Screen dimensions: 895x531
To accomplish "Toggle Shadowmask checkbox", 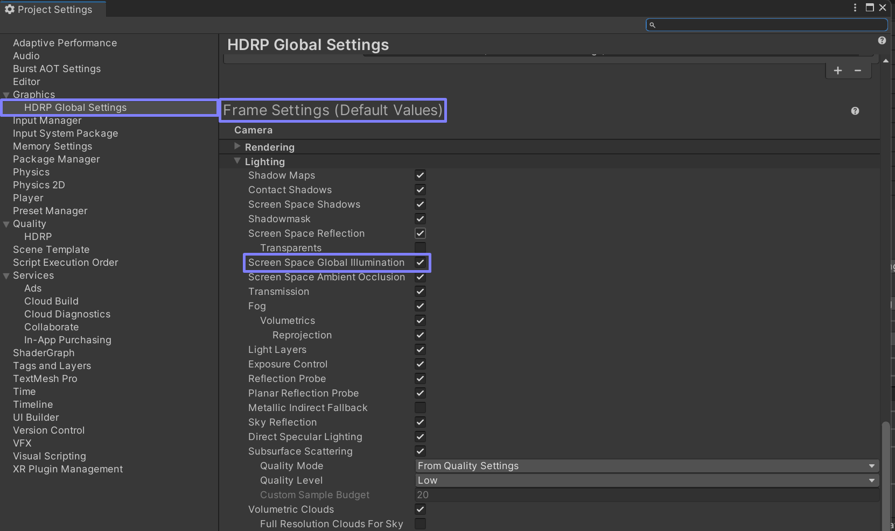I will point(420,219).
